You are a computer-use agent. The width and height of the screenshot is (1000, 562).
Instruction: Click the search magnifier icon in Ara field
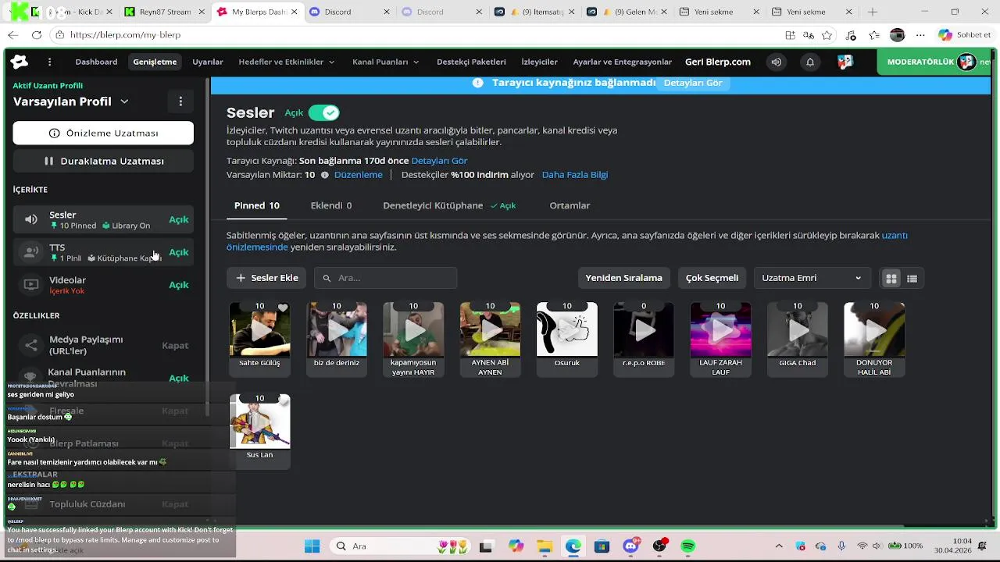[x=327, y=278]
